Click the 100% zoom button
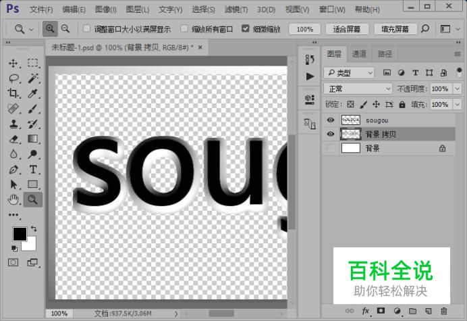Image resolution: width=467 pixels, height=321 pixels. pyautogui.click(x=304, y=29)
